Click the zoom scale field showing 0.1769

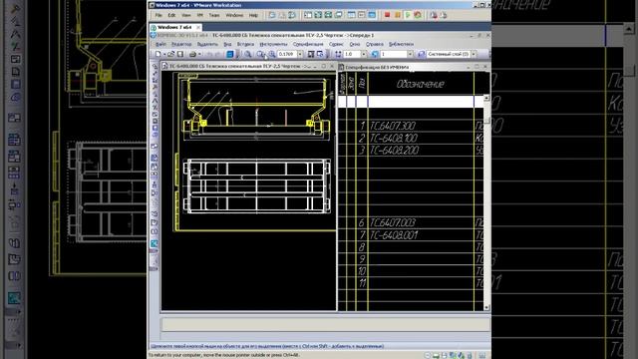287,54
